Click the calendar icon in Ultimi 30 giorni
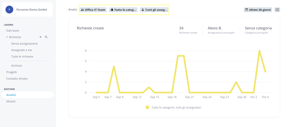This screenshot has height=127, width=288. (x=247, y=10)
